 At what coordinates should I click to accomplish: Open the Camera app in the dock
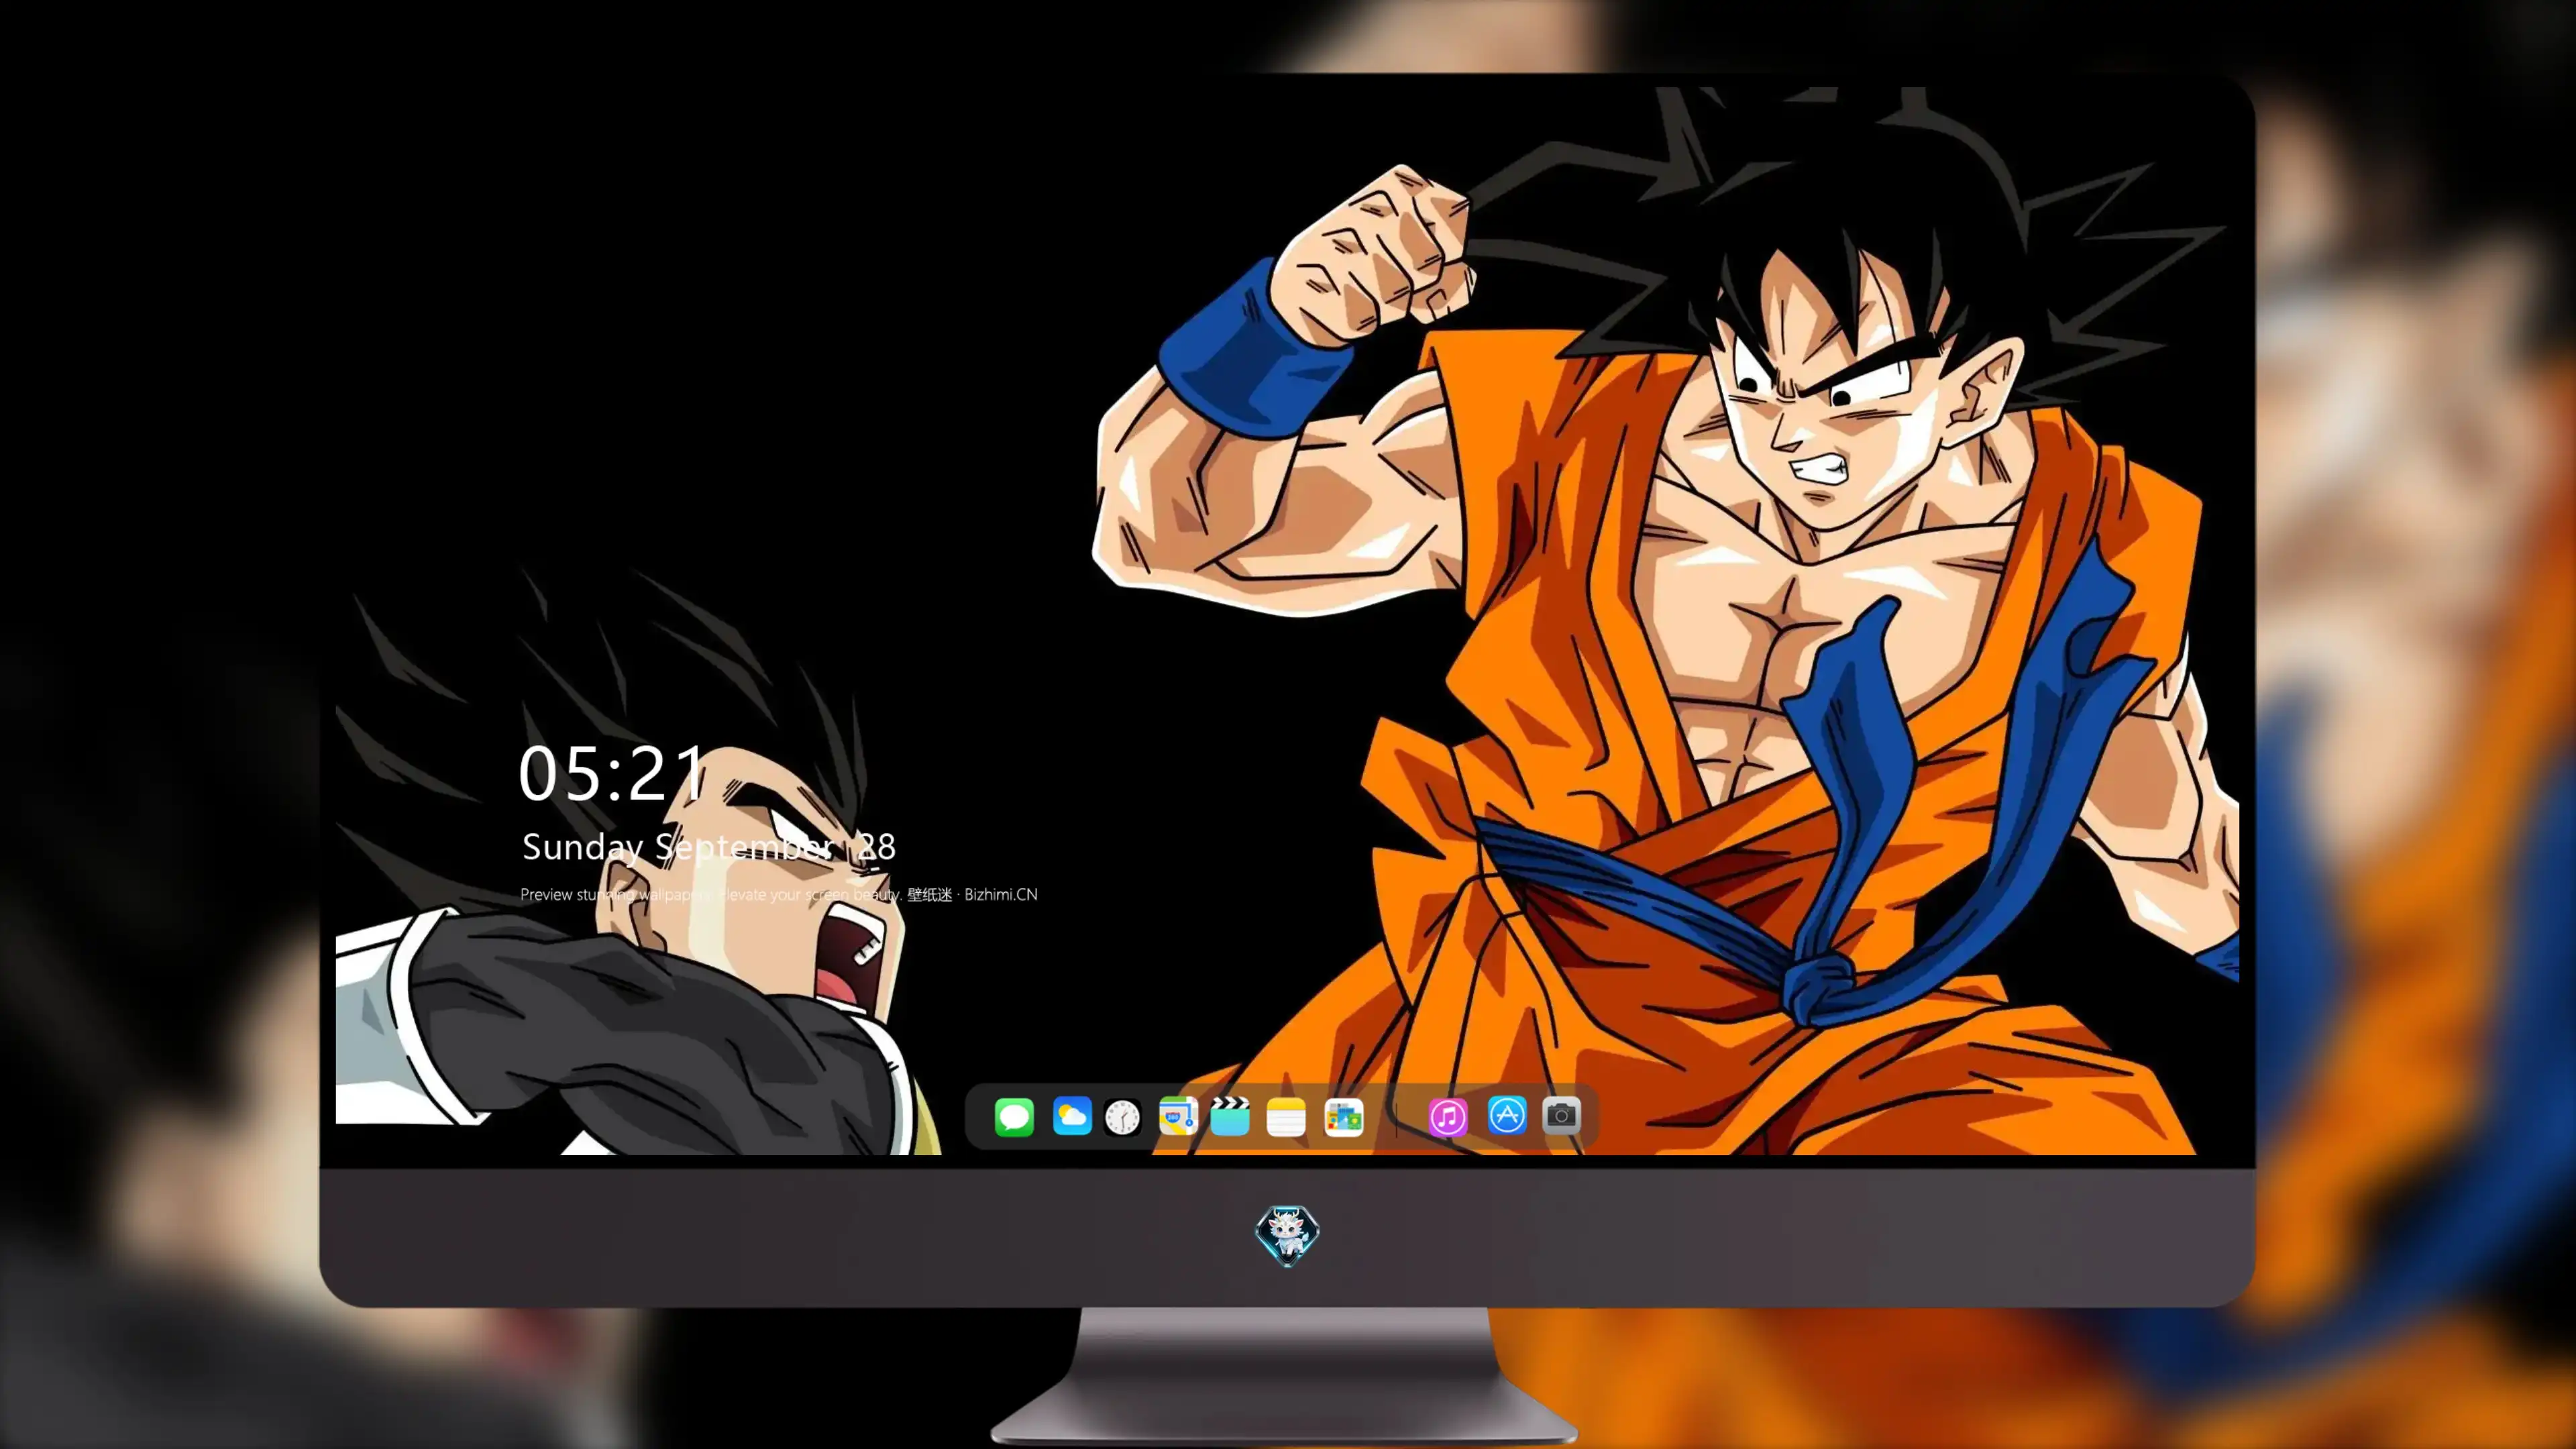coord(1561,1116)
